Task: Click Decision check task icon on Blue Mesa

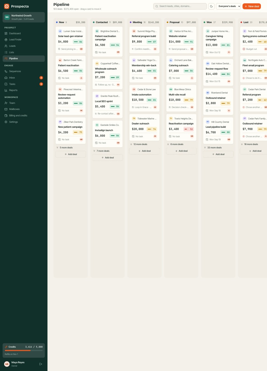Action: (x=170, y=107)
